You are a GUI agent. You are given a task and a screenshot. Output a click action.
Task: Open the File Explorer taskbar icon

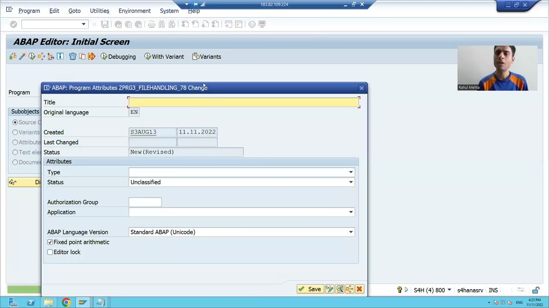pyautogui.click(x=48, y=303)
